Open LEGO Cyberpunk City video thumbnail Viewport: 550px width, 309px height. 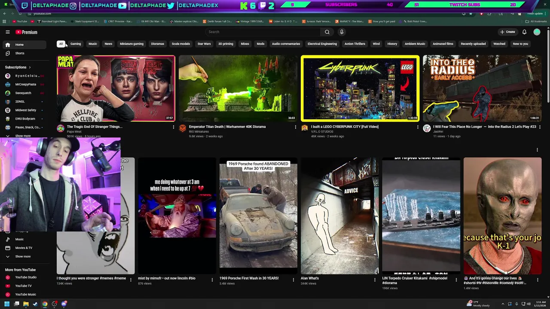(360, 88)
